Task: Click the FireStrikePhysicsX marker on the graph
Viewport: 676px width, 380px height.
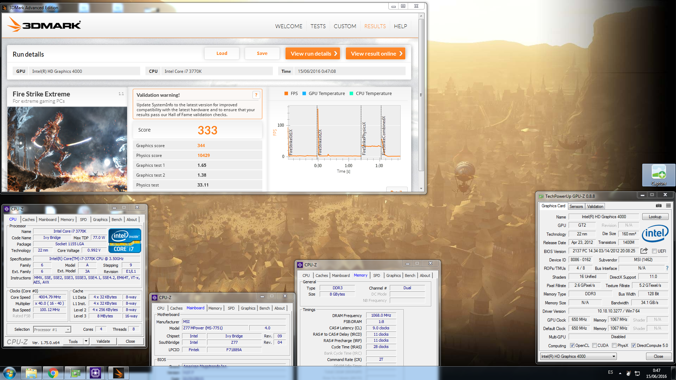Action: 364,139
